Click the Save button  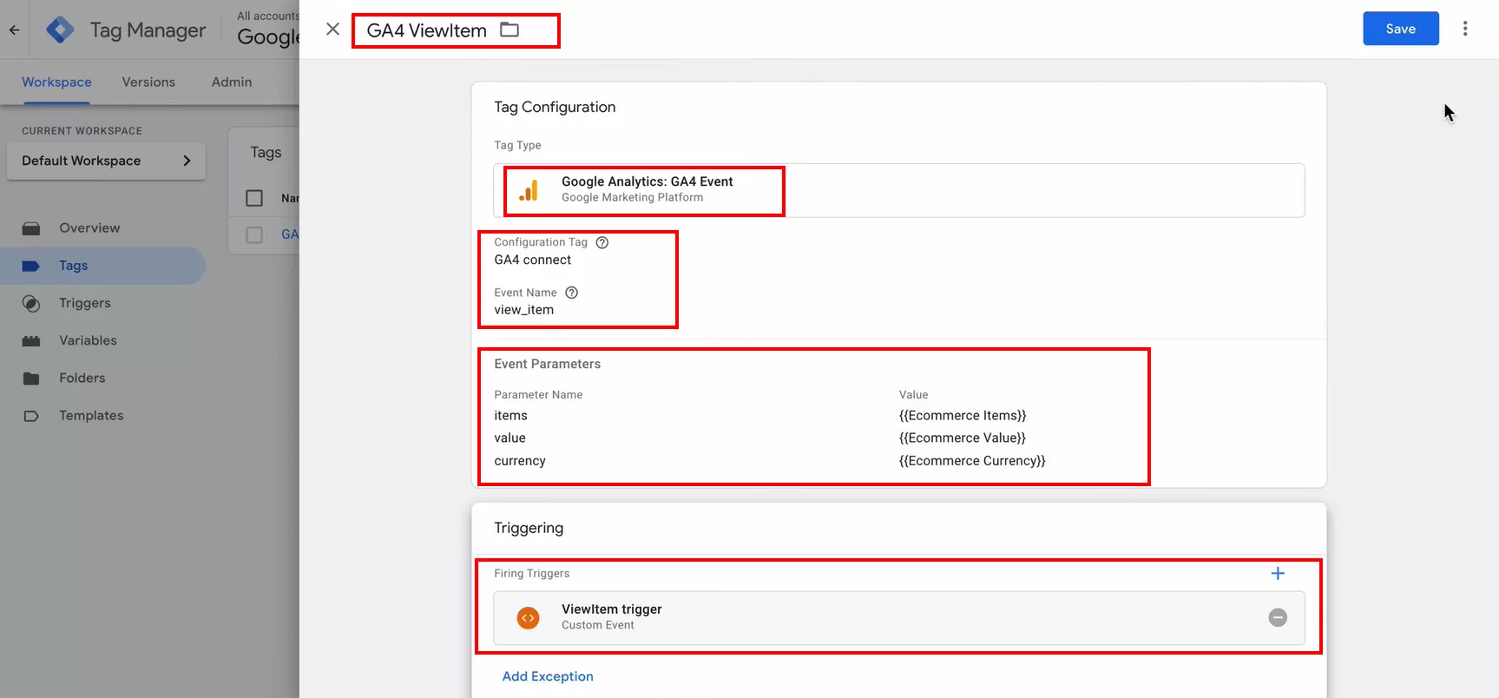click(x=1401, y=29)
